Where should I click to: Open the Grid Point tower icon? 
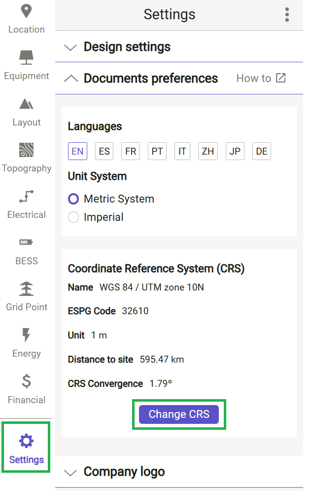pyautogui.click(x=26, y=289)
